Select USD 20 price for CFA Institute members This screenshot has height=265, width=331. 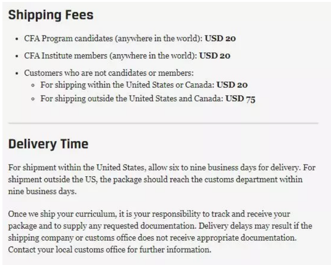[214, 55]
